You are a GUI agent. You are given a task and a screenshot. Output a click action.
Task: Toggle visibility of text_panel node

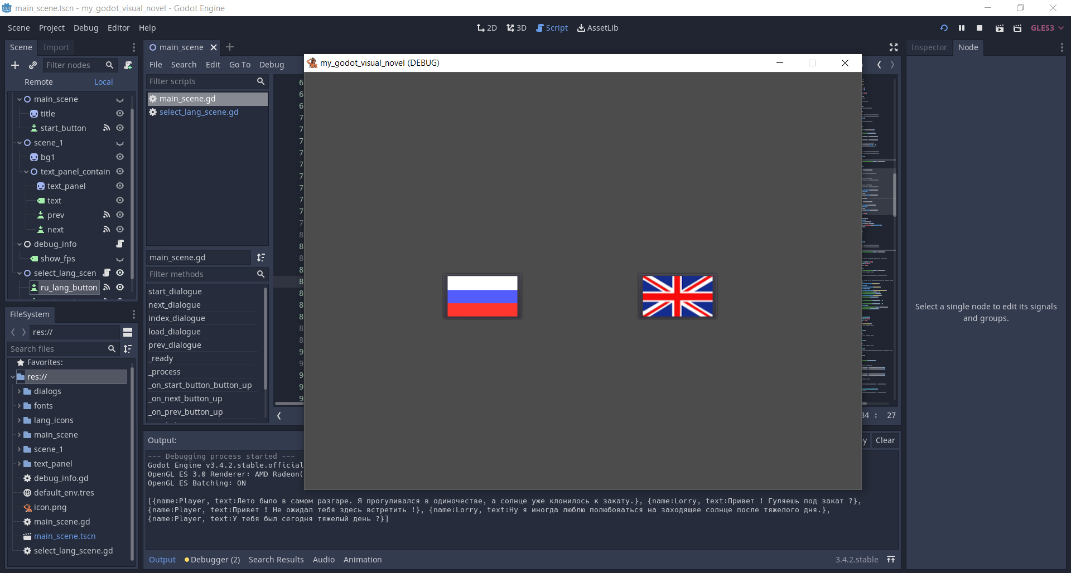(x=119, y=186)
